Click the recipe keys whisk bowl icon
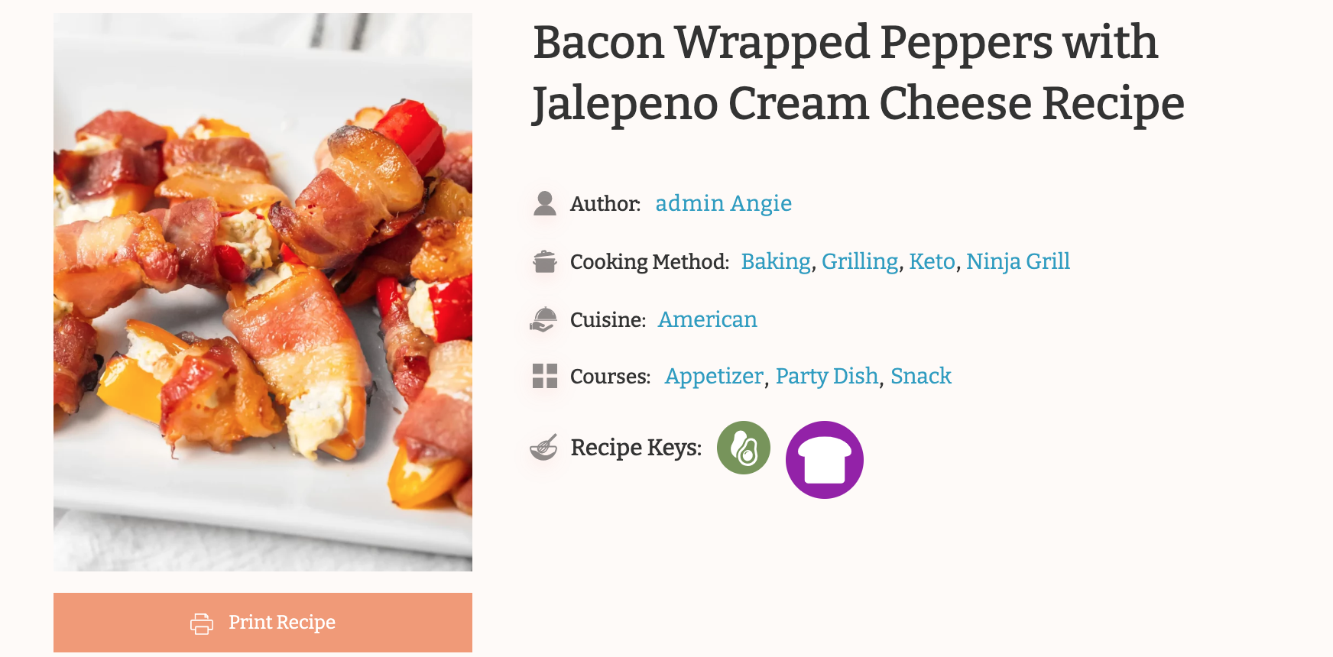The image size is (1333, 657). pyautogui.click(x=543, y=447)
